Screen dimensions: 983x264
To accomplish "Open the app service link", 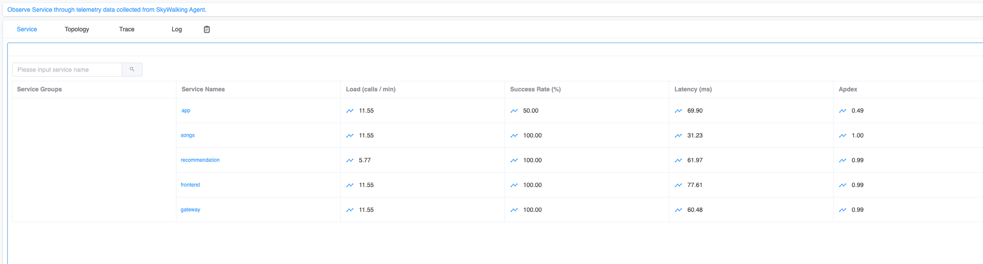I will (186, 110).
